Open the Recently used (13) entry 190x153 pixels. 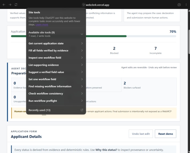click(x=56, y=110)
